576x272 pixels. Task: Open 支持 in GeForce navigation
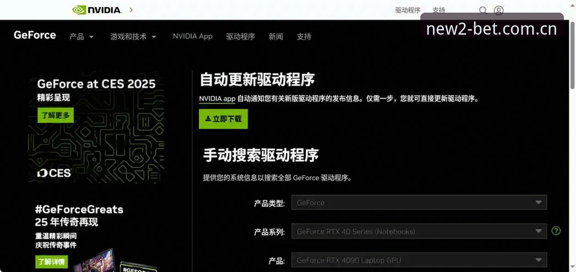[x=304, y=37]
